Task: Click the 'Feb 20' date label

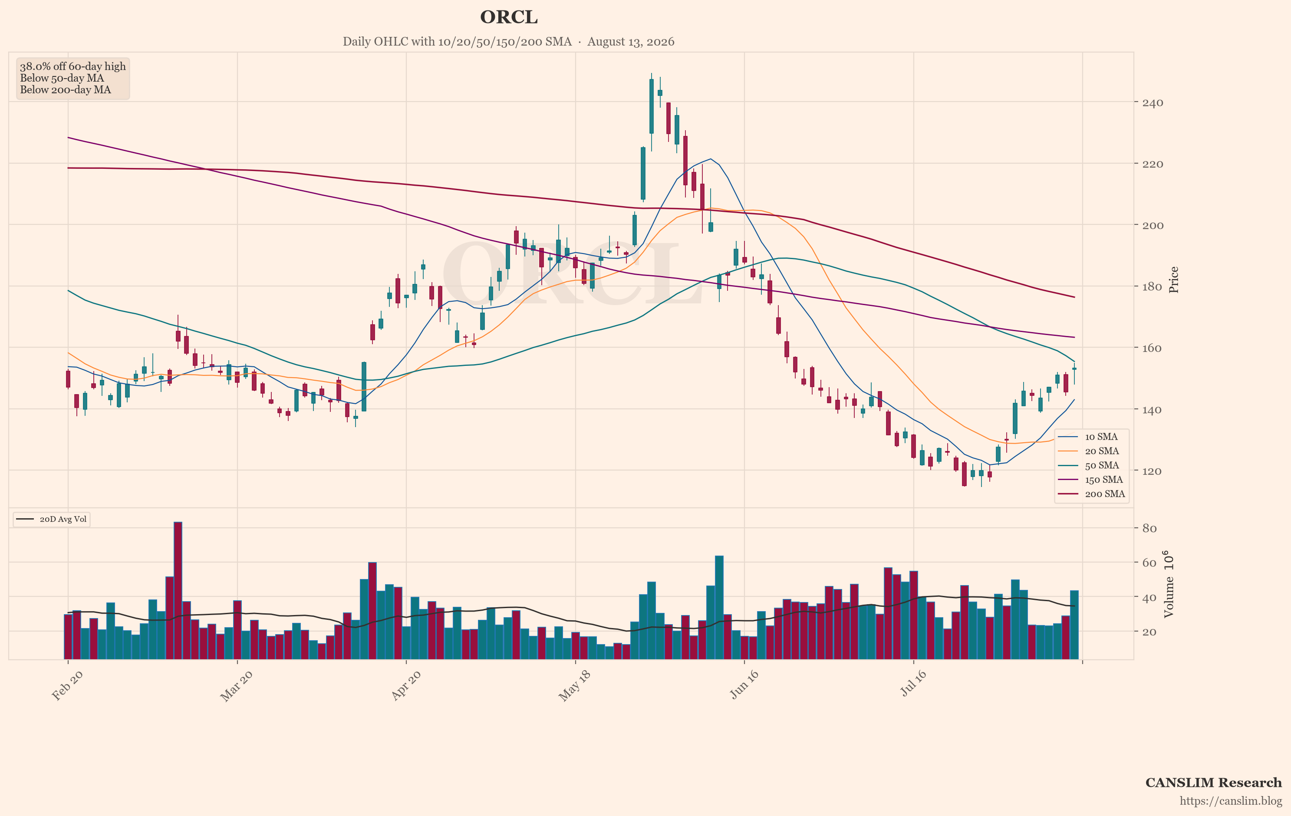Action: coord(68,685)
